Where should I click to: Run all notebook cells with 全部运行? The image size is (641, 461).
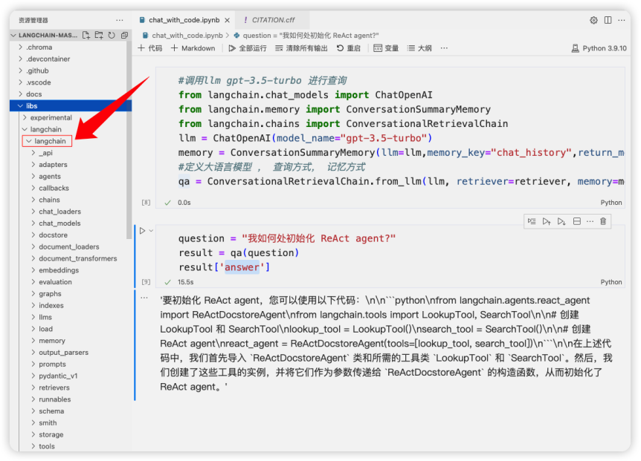tap(248, 48)
